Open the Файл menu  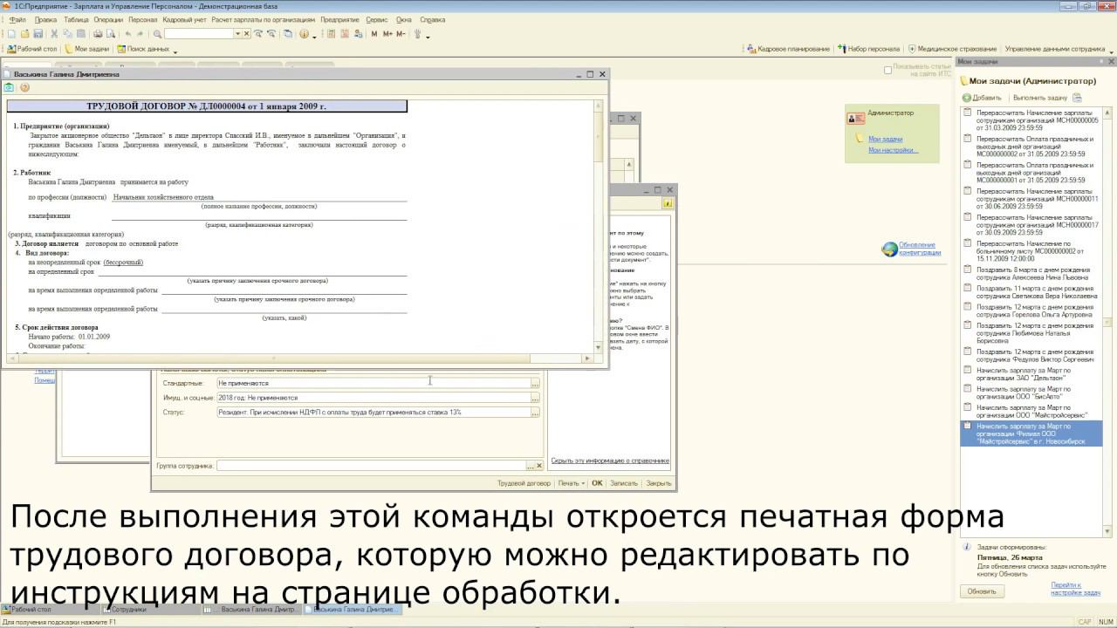coord(17,19)
